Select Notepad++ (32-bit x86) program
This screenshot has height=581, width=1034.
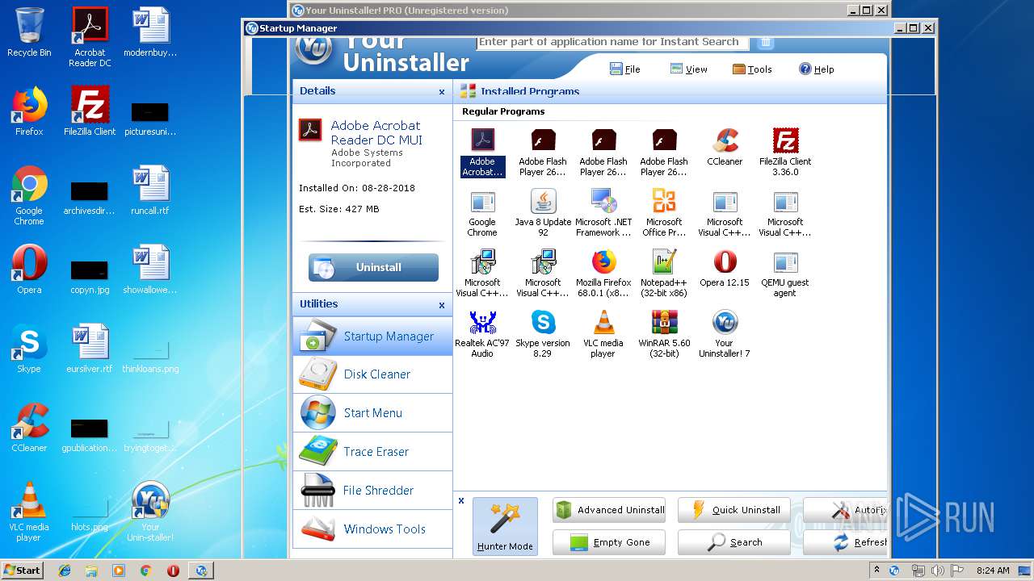pyautogui.click(x=664, y=273)
